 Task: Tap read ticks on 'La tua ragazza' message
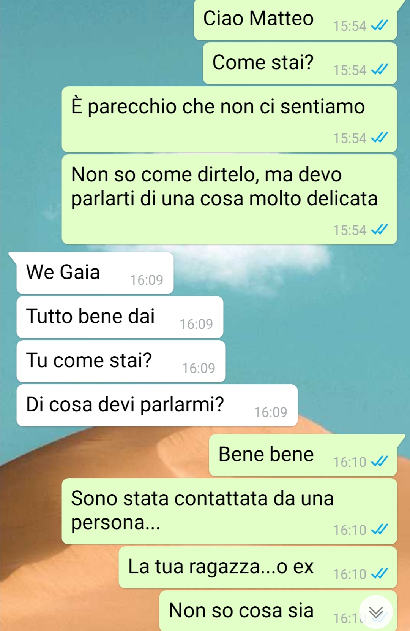click(379, 574)
